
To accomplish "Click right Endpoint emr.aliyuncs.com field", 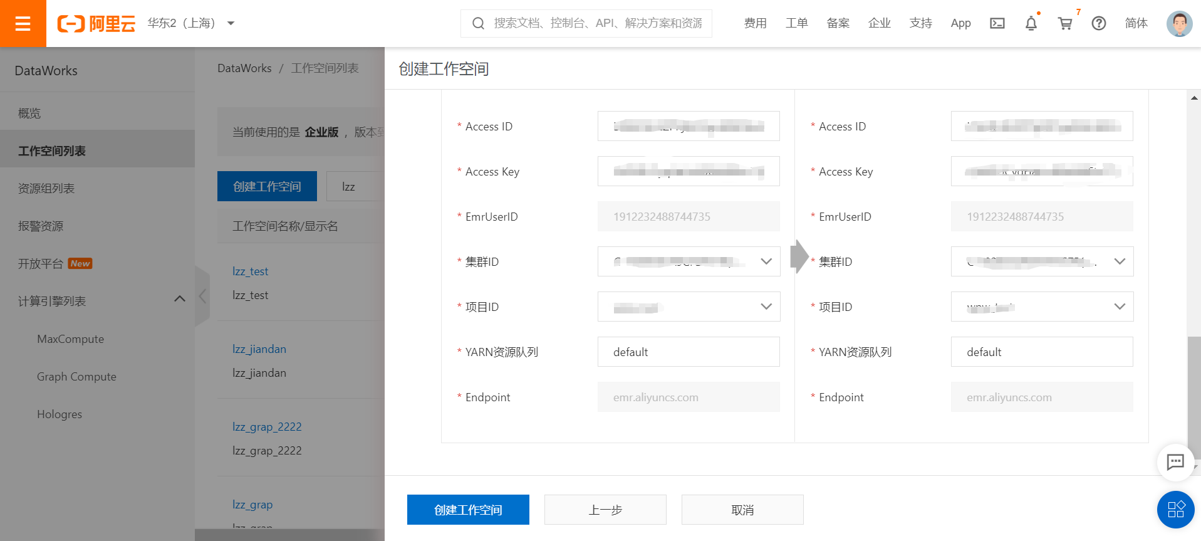I will click(x=1042, y=397).
